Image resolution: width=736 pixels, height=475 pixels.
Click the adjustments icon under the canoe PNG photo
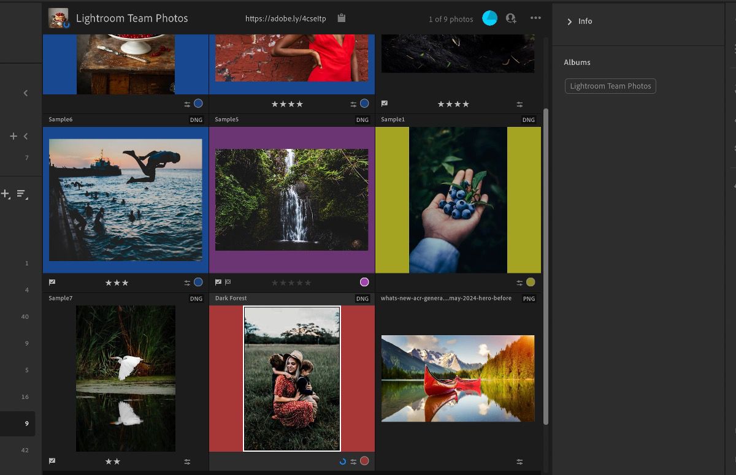tap(519, 461)
